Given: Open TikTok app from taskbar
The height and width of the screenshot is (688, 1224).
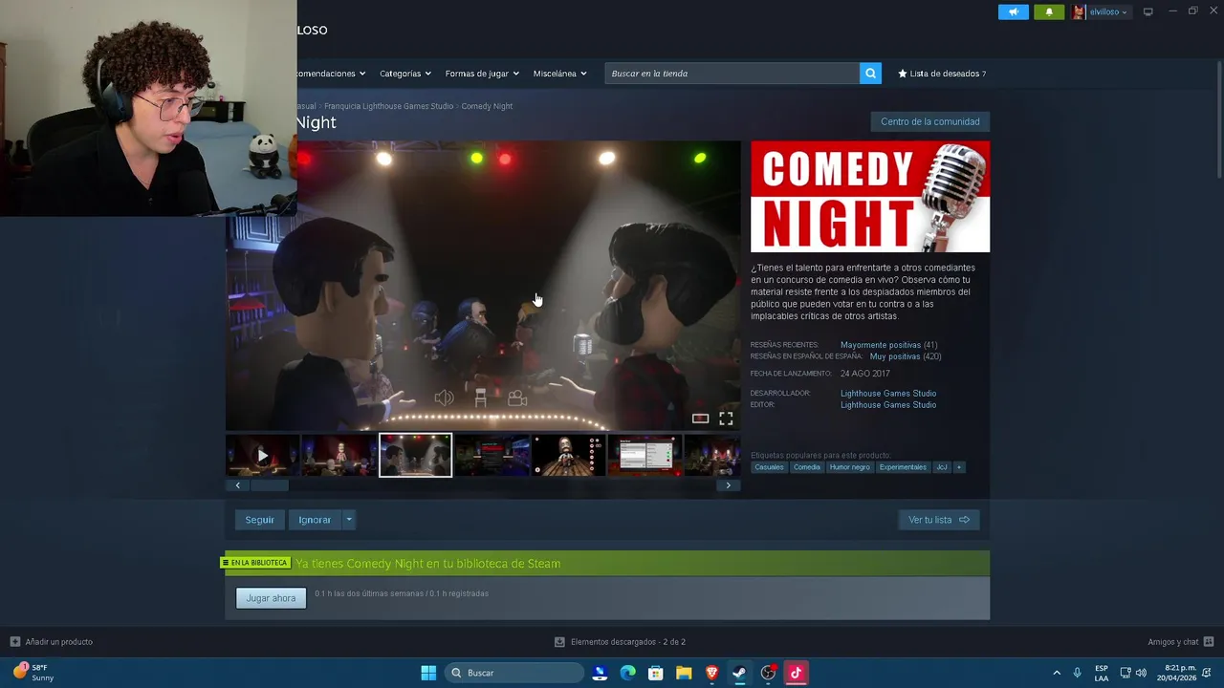Looking at the screenshot, I should 796,673.
